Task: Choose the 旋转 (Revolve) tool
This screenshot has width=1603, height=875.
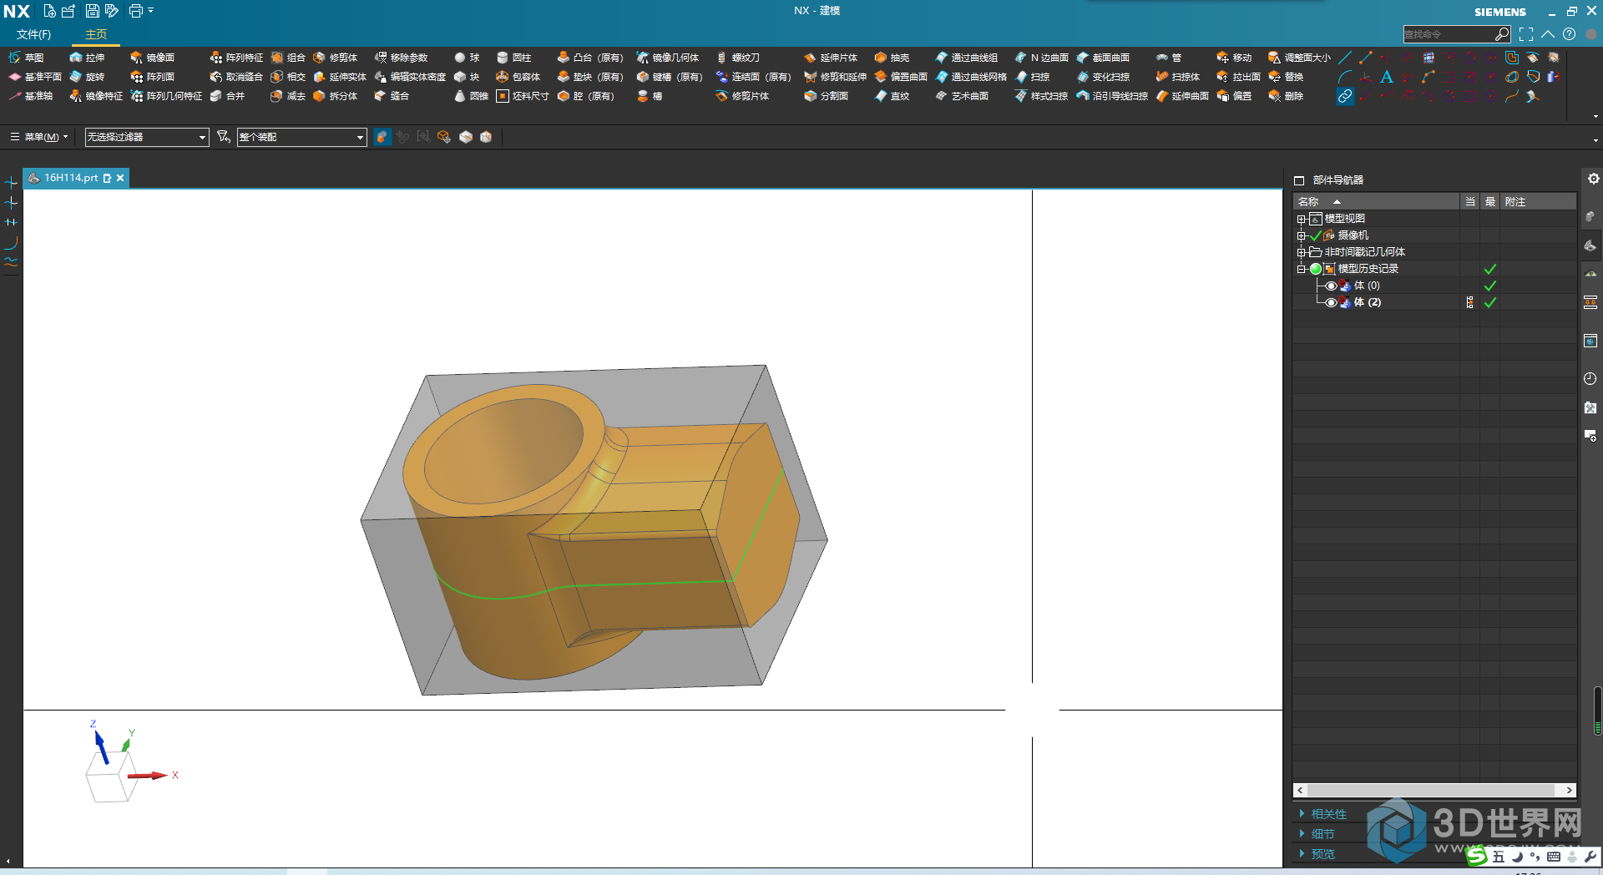Action: pyautogui.click(x=87, y=77)
